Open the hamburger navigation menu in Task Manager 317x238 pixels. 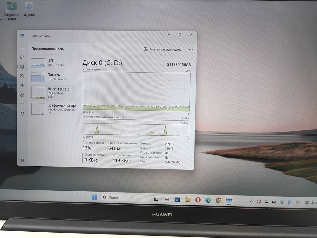pos(22,48)
